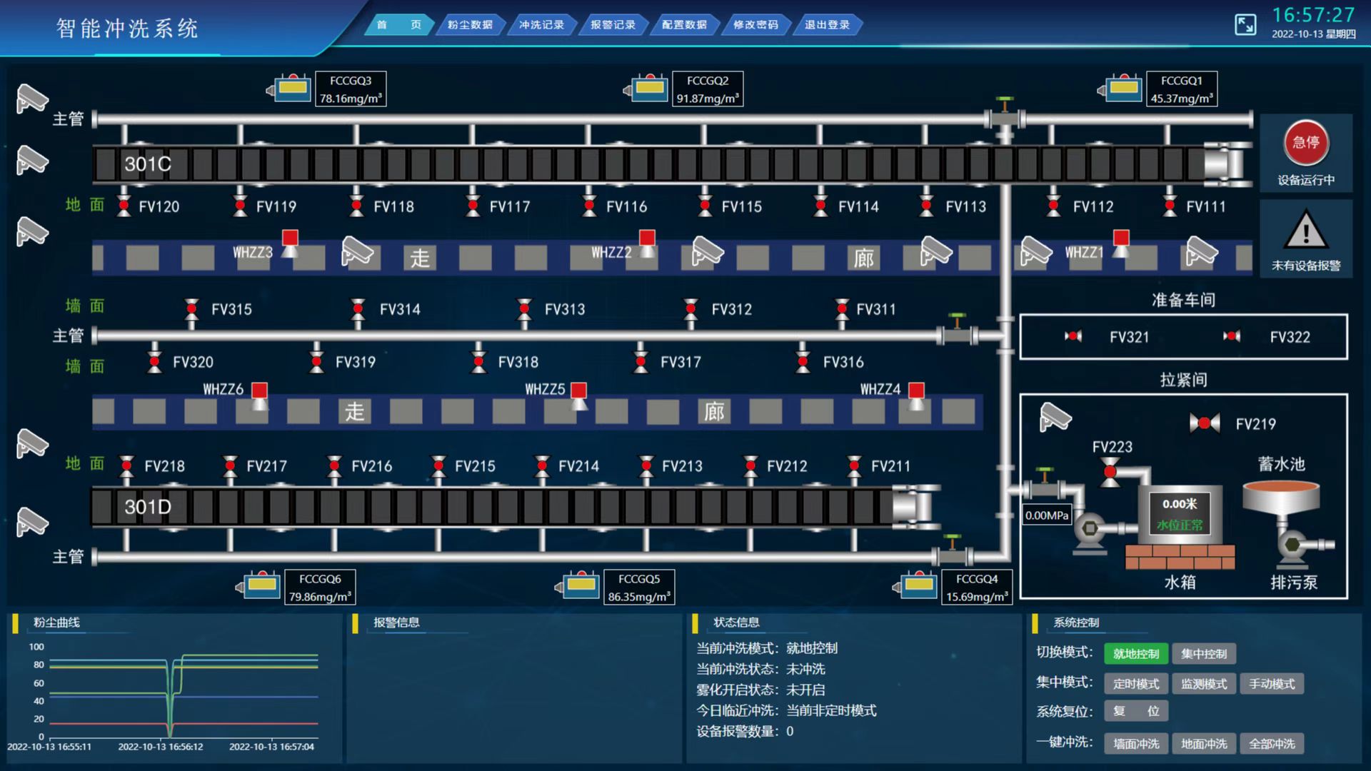Click the FV120 valve icon

pos(124,206)
